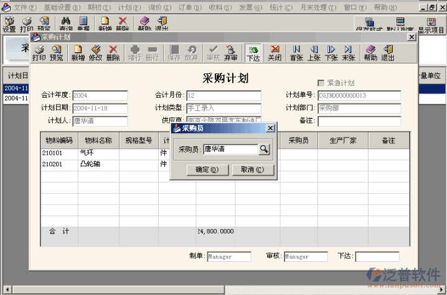The image size is (447, 295).
Task: Click the 新增 (New) icon in 采购计划 toolbar
Action: [x=78, y=53]
